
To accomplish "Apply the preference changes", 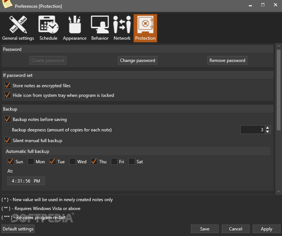I will click(x=266, y=229).
